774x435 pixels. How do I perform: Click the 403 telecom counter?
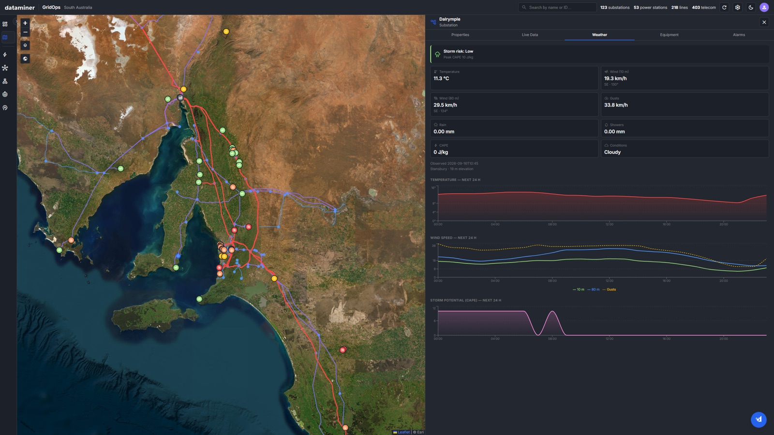[704, 7]
